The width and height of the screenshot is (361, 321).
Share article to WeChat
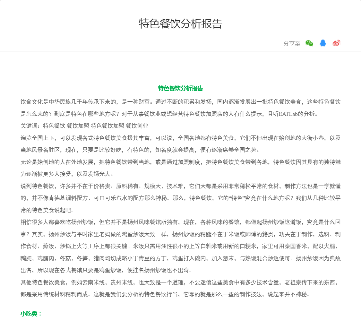pyautogui.click(x=309, y=43)
